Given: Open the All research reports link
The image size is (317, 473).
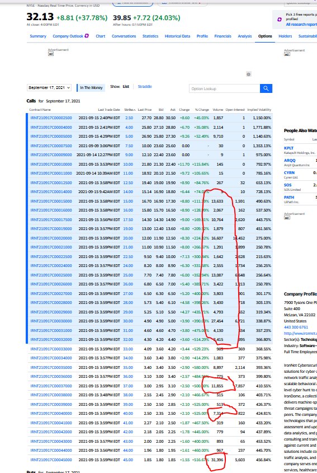Looking at the screenshot, I should [x=301, y=25].
